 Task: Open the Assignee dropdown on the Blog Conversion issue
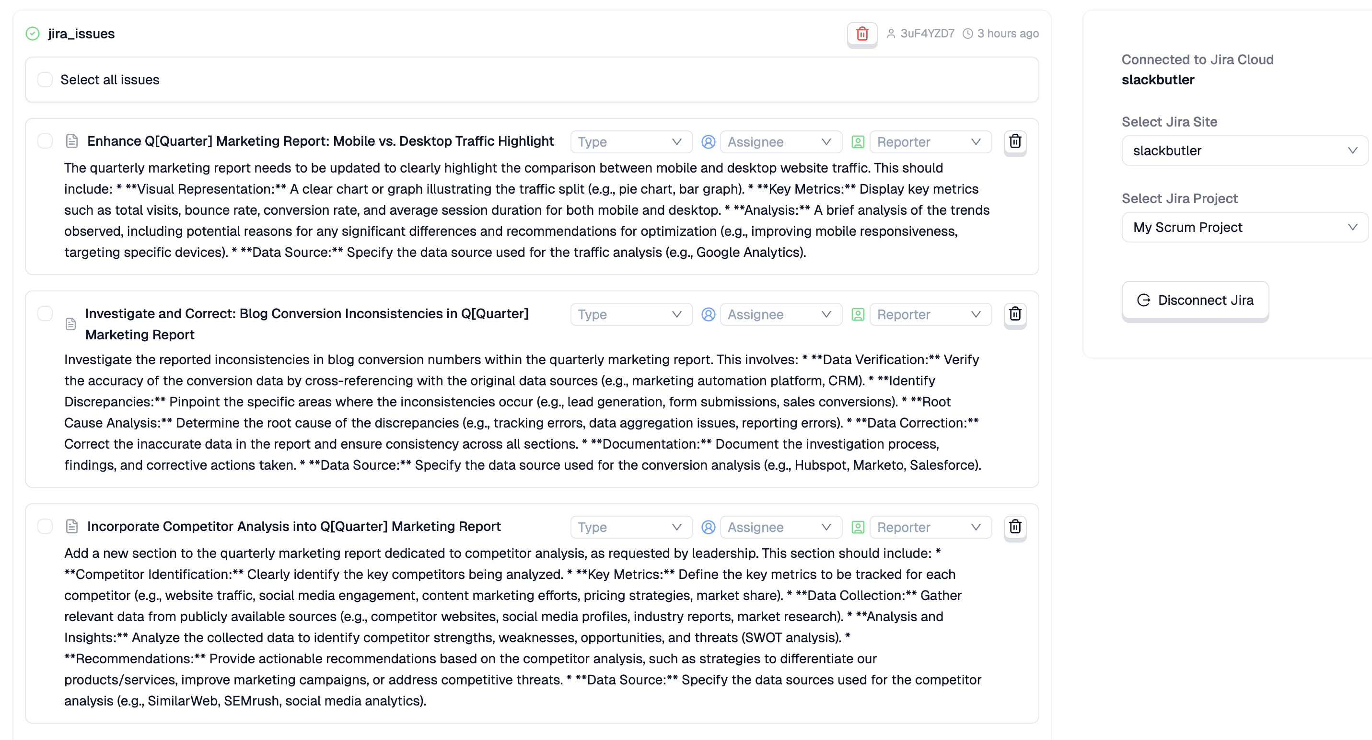pyautogui.click(x=780, y=314)
